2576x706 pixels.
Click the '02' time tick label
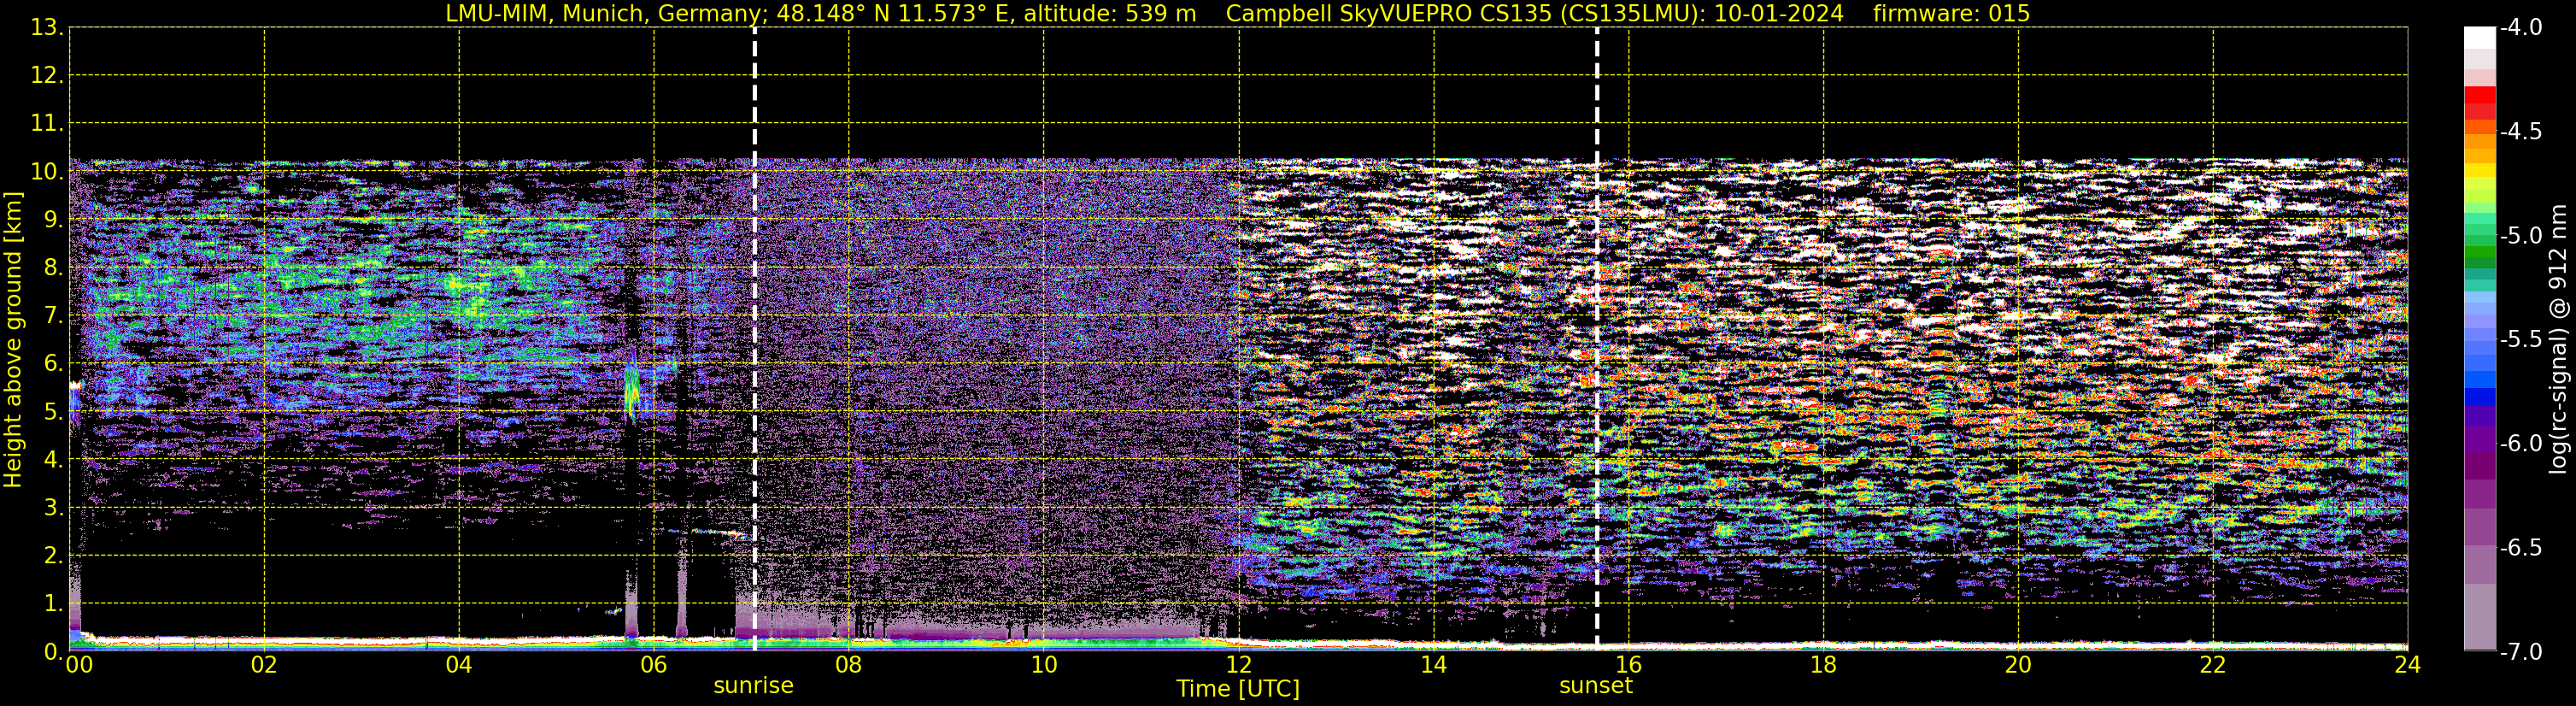(264, 665)
